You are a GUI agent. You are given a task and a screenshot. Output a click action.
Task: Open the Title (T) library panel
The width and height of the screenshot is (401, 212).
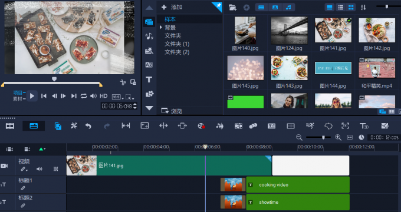pos(149,79)
